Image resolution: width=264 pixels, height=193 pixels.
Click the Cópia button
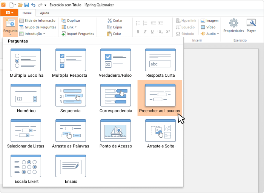115,27
